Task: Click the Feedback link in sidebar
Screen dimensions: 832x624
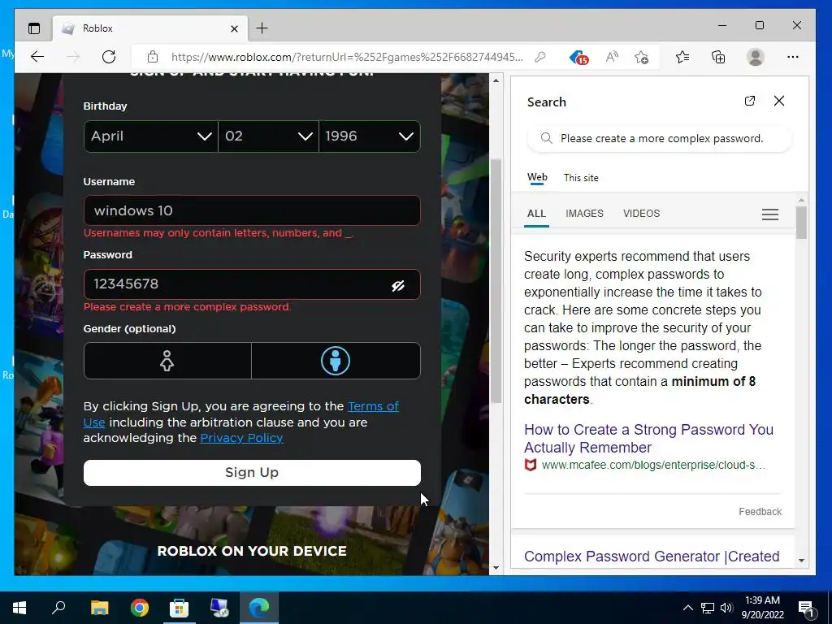Action: coord(760,512)
